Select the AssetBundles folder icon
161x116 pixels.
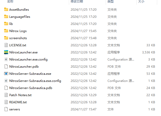coord(6,9)
